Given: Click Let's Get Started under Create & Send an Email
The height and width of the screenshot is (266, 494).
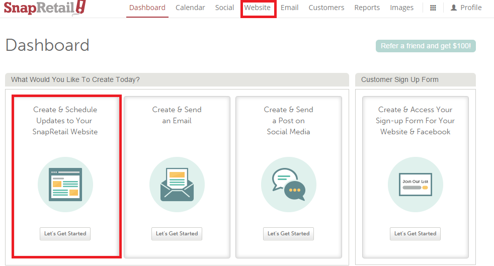Looking at the screenshot, I should click(177, 234).
